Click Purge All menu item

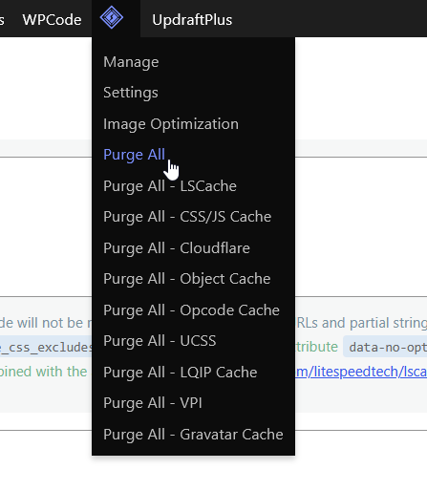134,155
